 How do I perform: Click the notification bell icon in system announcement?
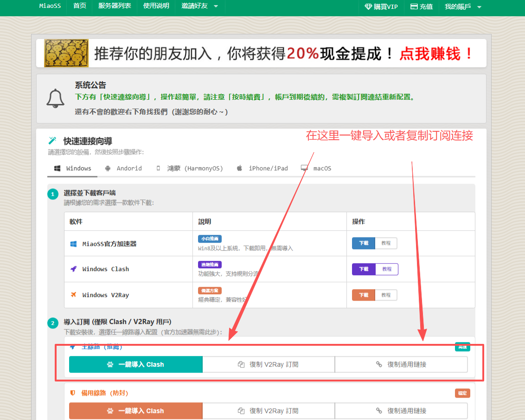(x=55, y=98)
